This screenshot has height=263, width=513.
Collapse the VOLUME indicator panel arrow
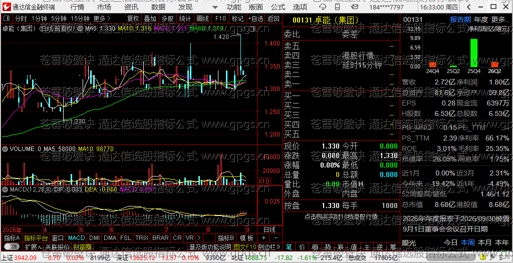(x=5, y=149)
